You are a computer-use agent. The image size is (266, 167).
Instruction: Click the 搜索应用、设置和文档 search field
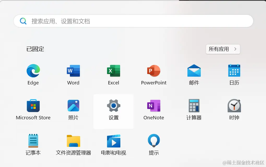click(x=133, y=21)
